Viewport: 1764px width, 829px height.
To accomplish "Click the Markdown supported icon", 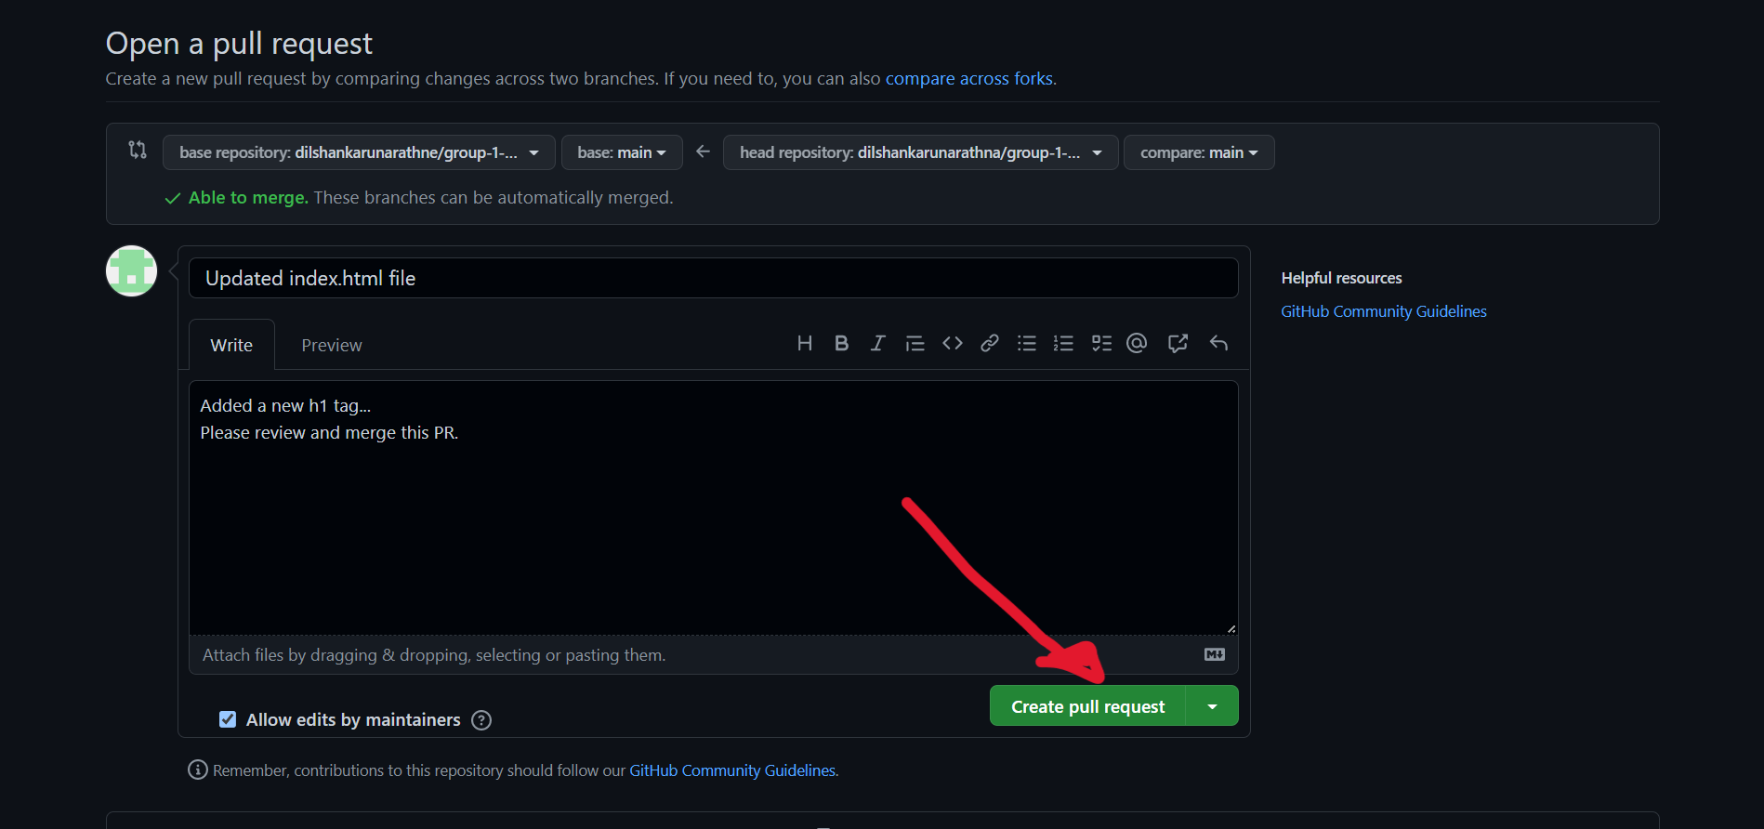I will [1215, 655].
